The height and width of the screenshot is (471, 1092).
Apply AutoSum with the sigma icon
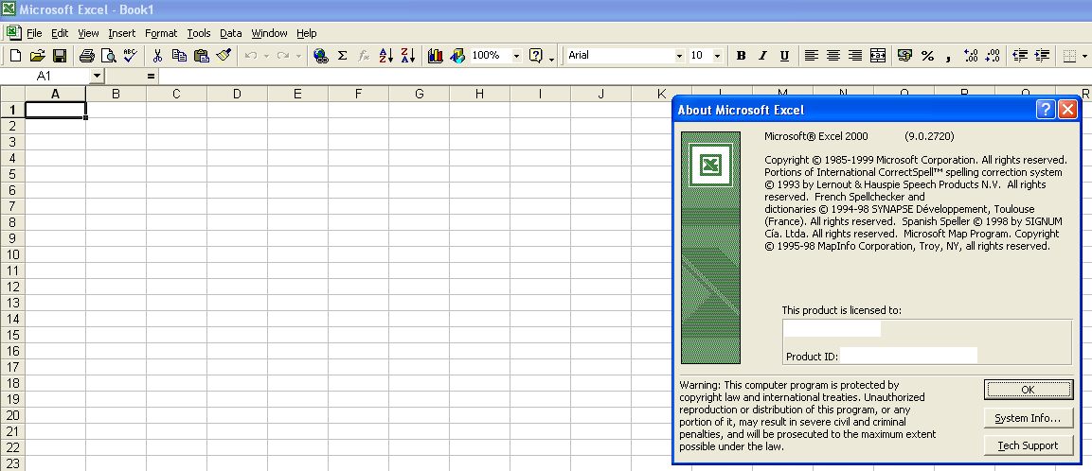342,56
